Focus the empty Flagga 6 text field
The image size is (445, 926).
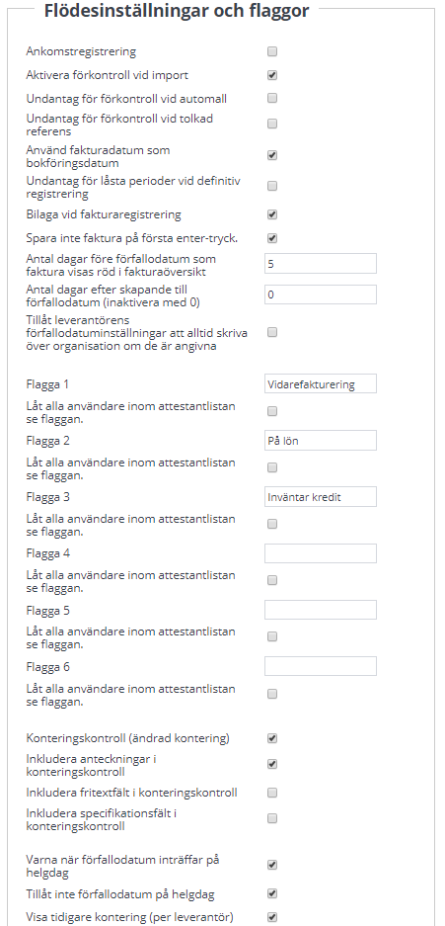(x=321, y=666)
